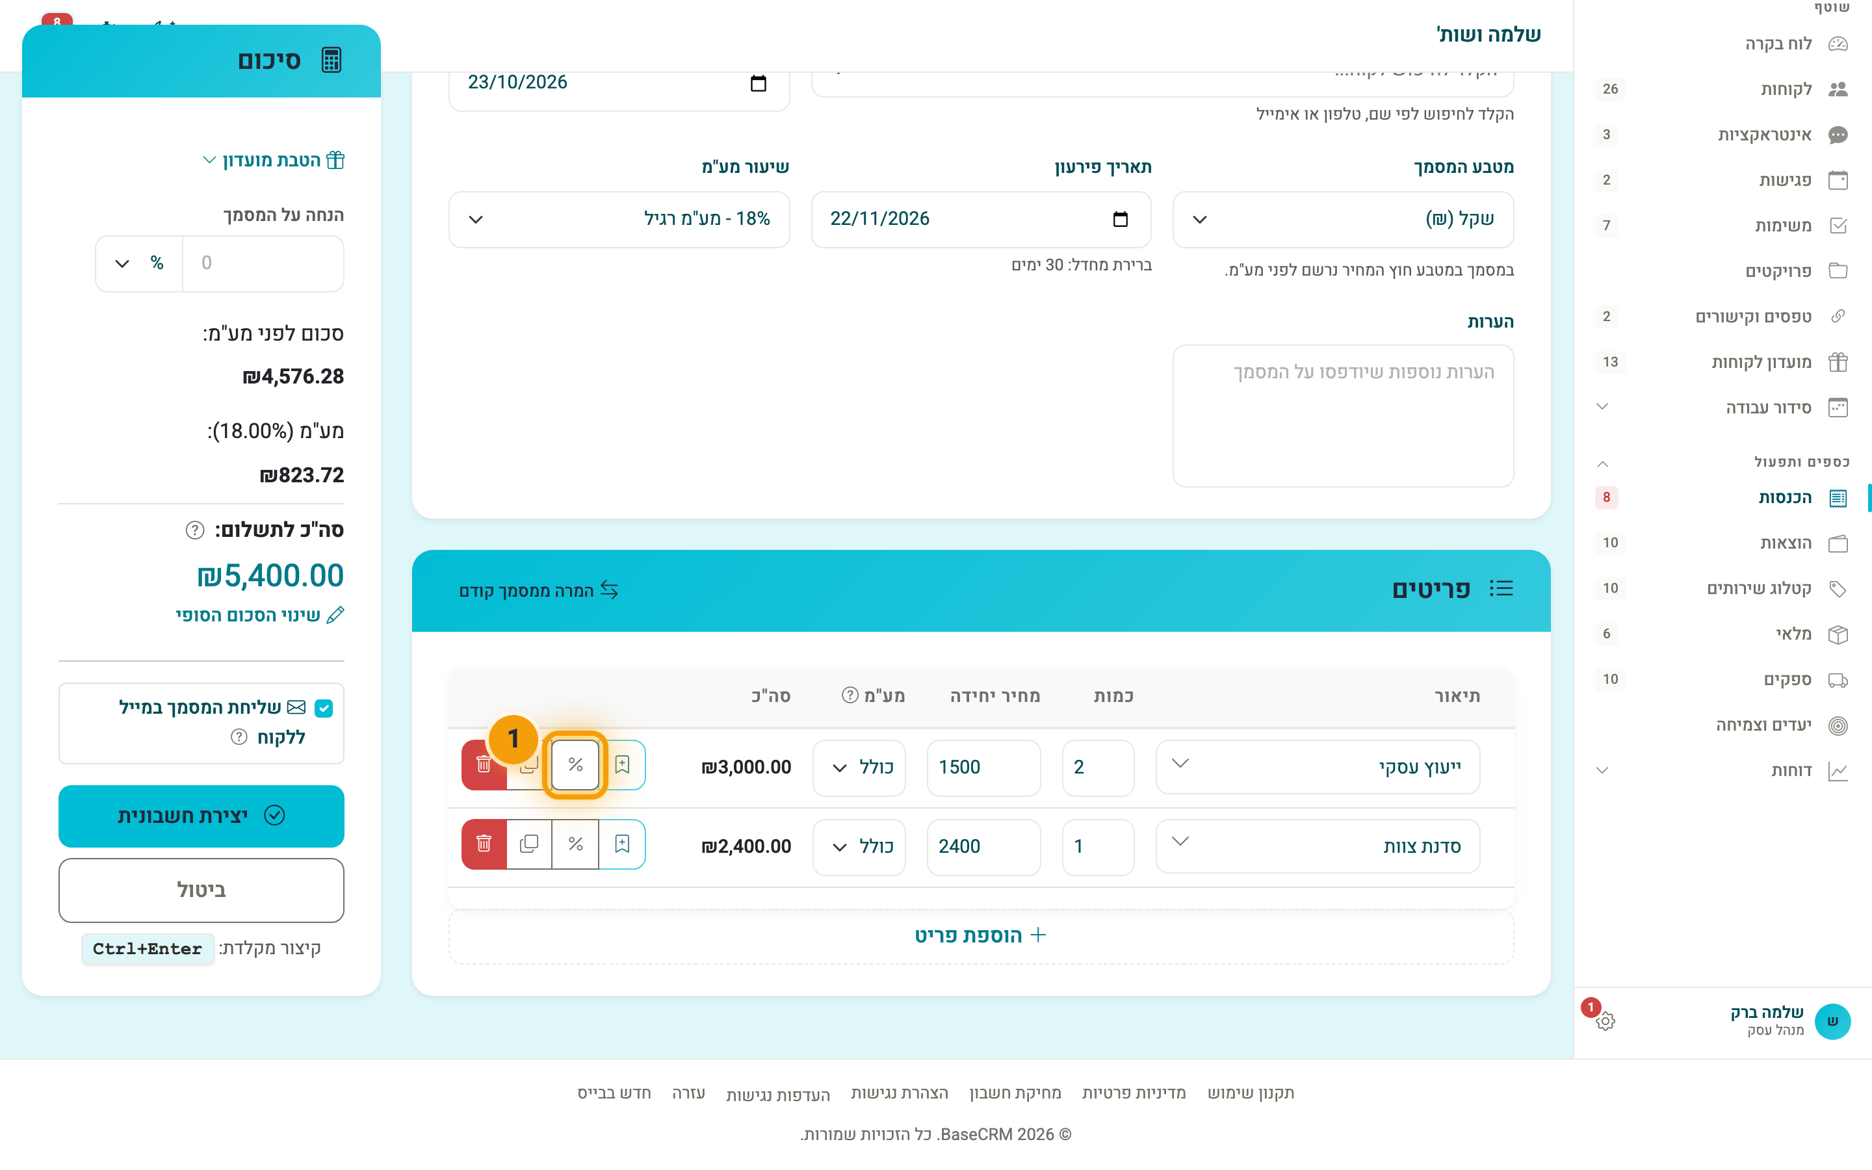The width and height of the screenshot is (1872, 1170).
Task: Click הנחה על המסמך amount field
Action: 263,263
